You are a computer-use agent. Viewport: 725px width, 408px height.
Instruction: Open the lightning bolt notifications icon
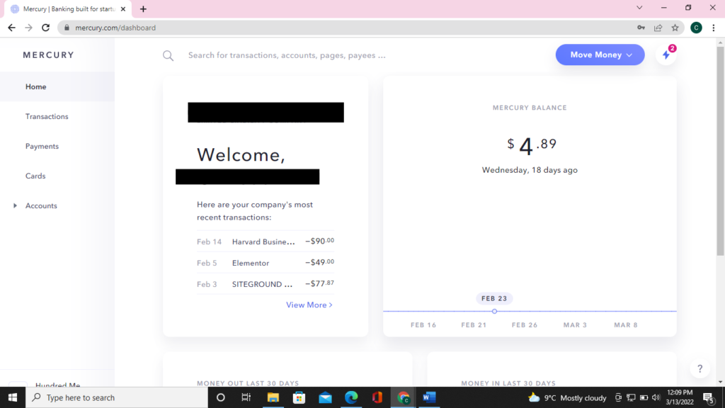(666, 55)
